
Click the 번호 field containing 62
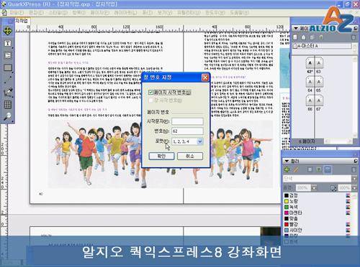(187, 131)
